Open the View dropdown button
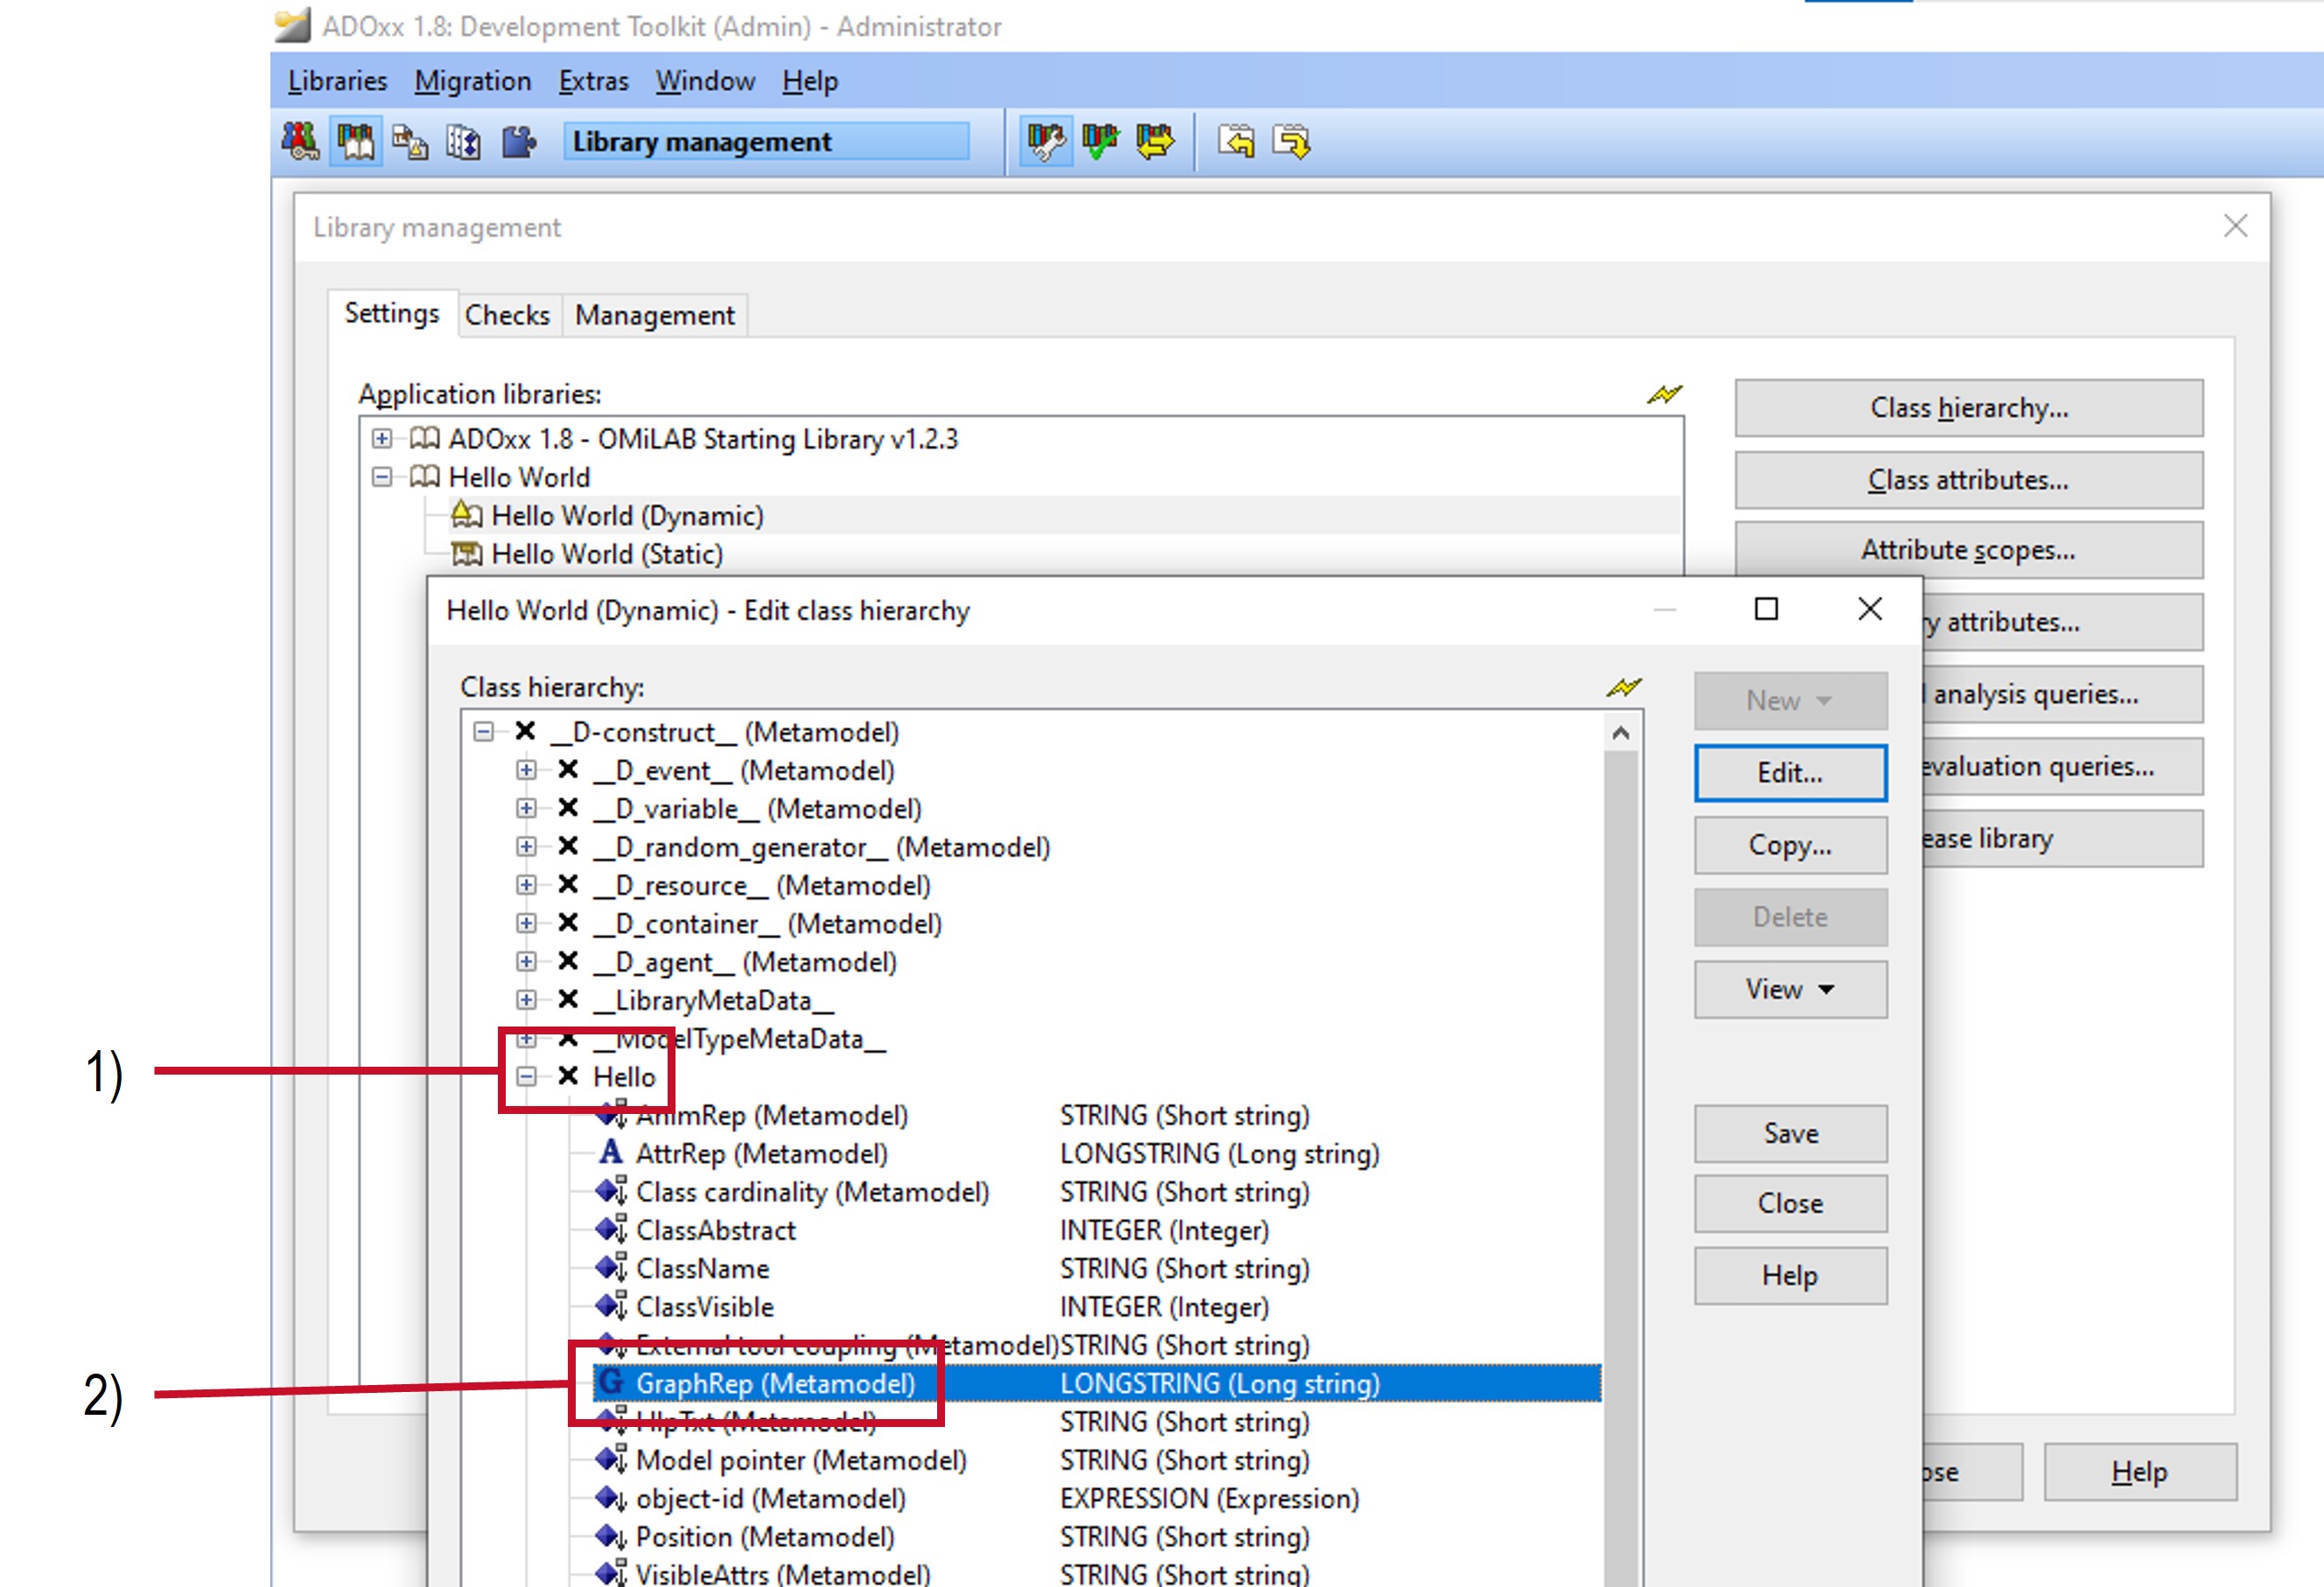 [x=1790, y=988]
